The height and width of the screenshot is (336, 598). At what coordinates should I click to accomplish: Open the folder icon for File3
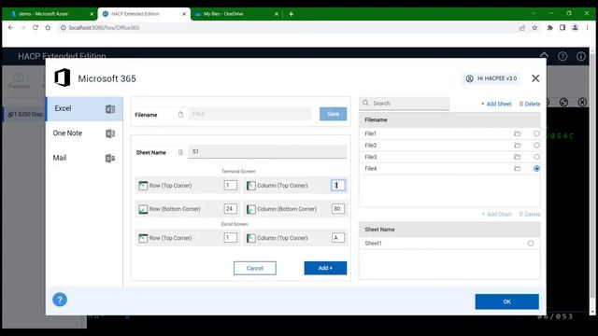(517, 157)
